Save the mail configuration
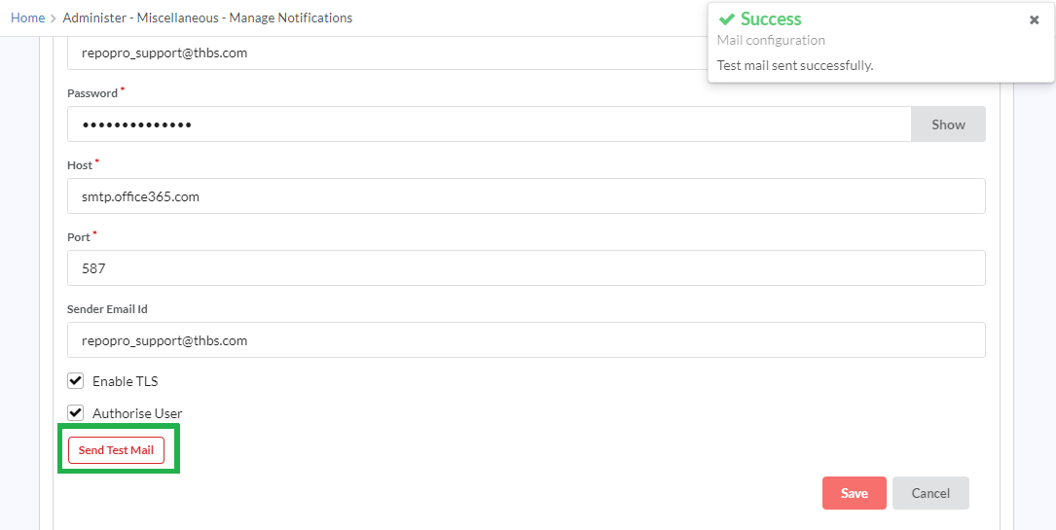This screenshot has width=1056, height=530. click(x=854, y=493)
